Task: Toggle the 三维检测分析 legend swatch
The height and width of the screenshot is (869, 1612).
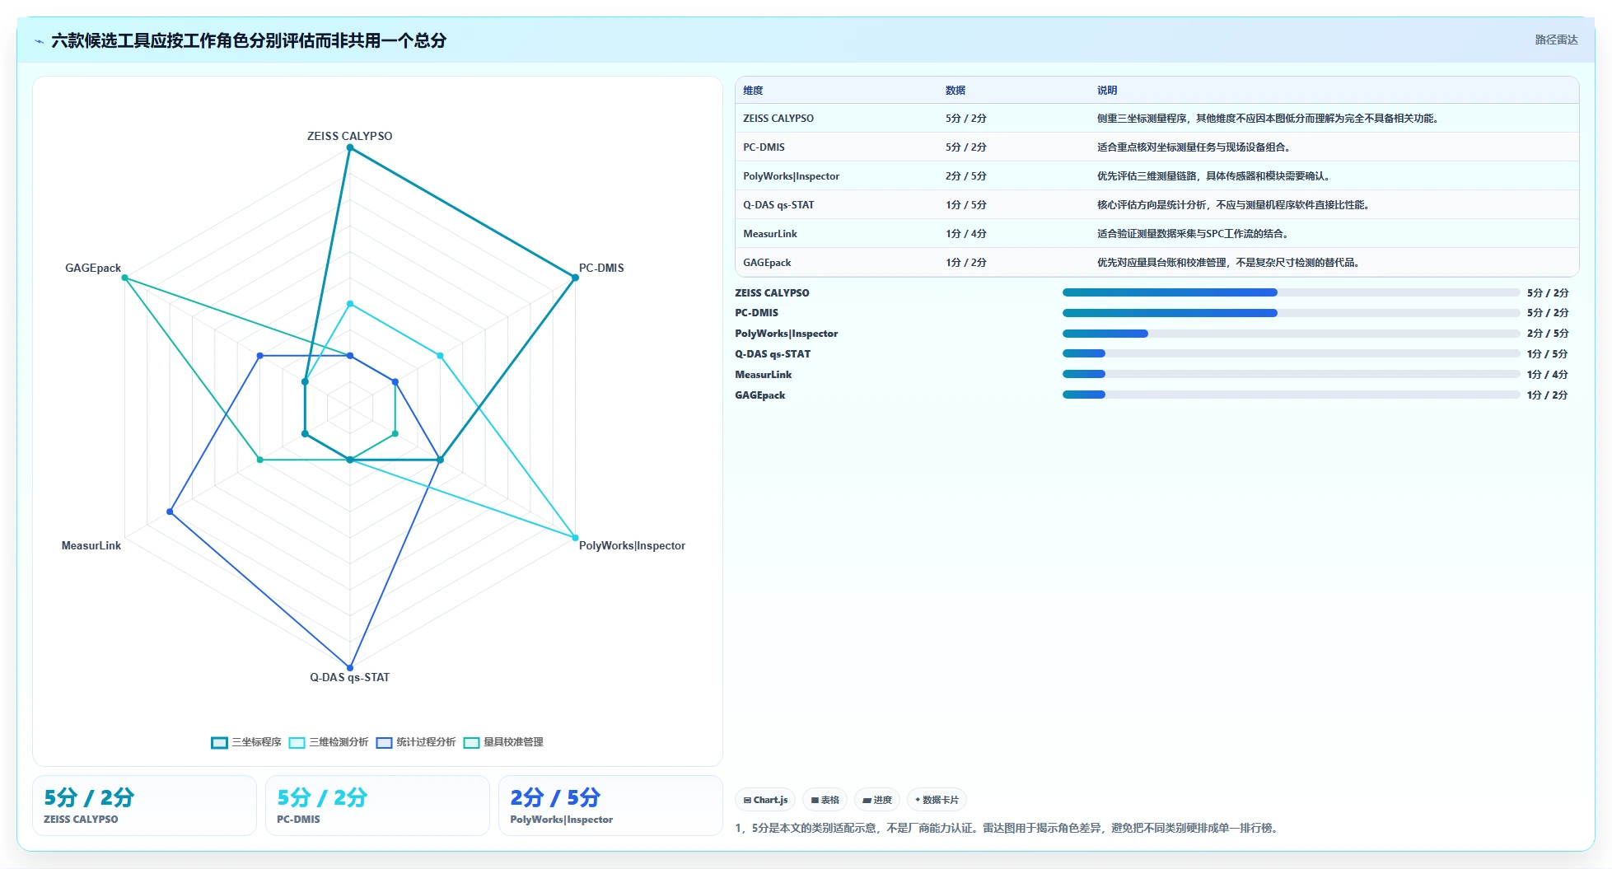Action: (x=297, y=743)
